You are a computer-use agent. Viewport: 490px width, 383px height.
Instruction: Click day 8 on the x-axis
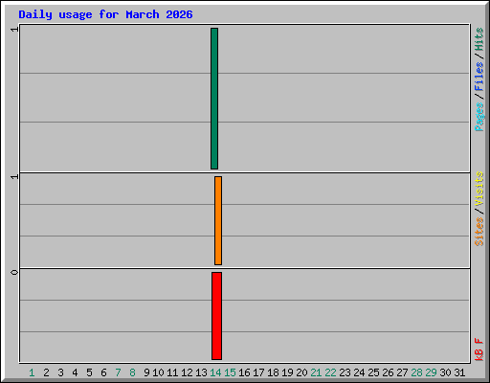tap(132, 372)
